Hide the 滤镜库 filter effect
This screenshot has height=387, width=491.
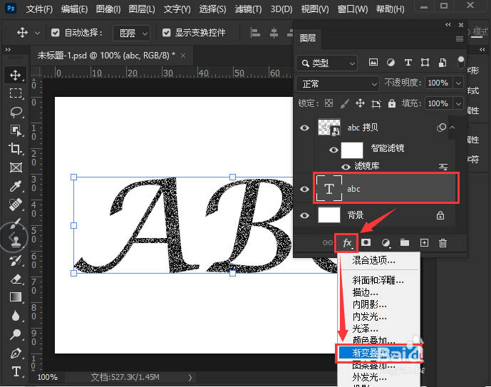(x=346, y=167)
